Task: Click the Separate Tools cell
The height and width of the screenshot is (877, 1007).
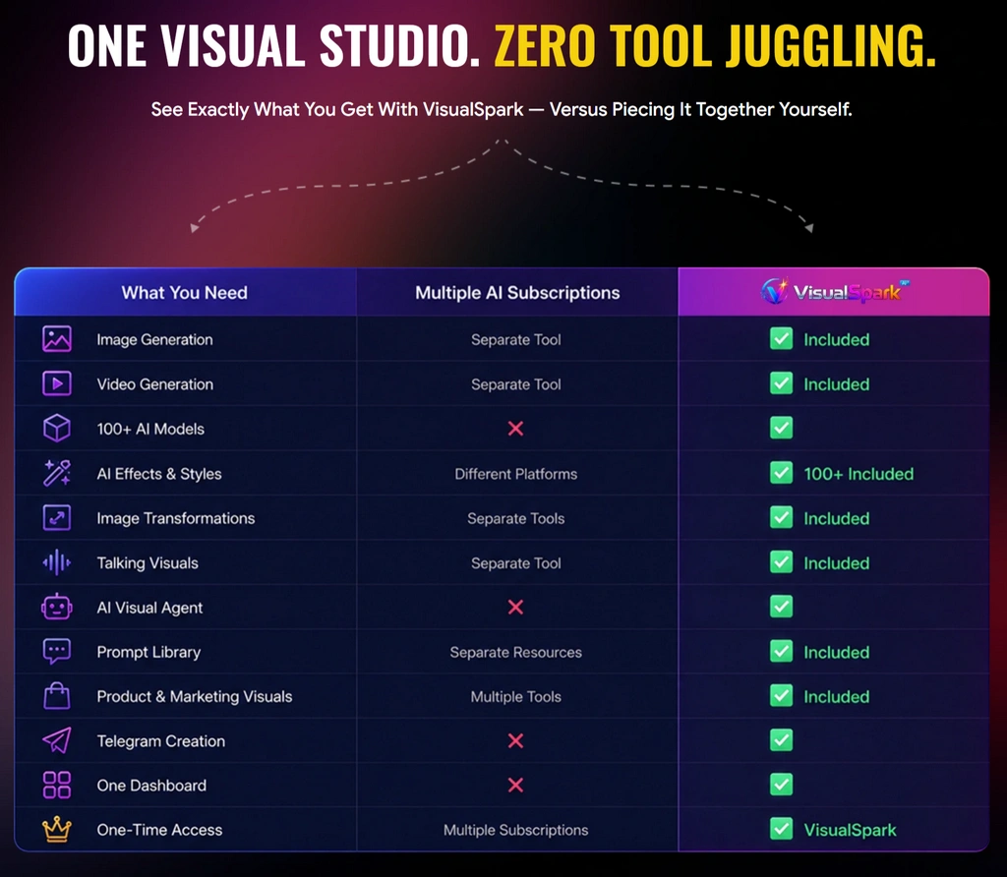Action: (x=515, y=518)
